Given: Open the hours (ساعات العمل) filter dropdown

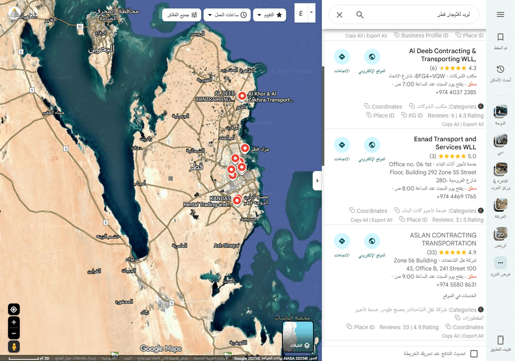Looking at the screenshot, I should (x=227, y=15).
